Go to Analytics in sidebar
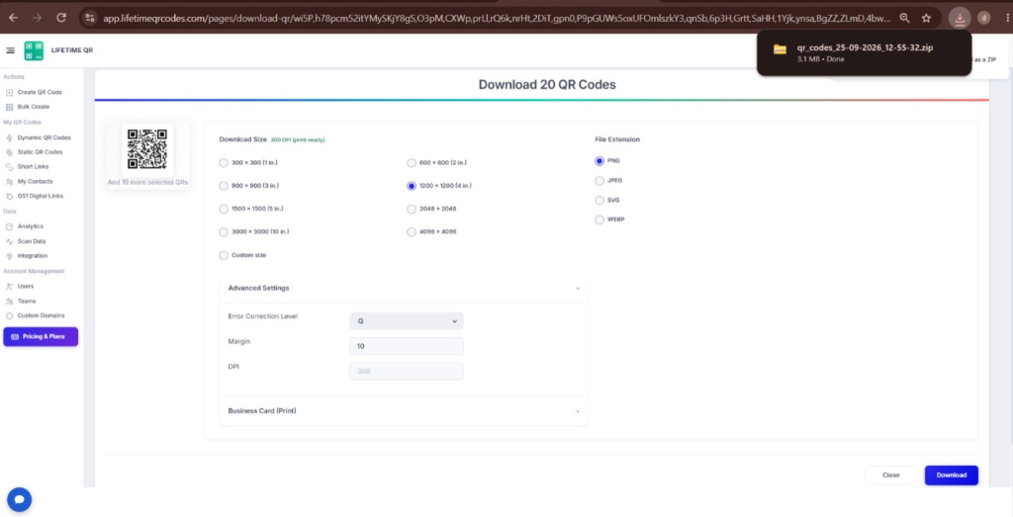This screenshot has width=1013, height=517. coord(31,226)
